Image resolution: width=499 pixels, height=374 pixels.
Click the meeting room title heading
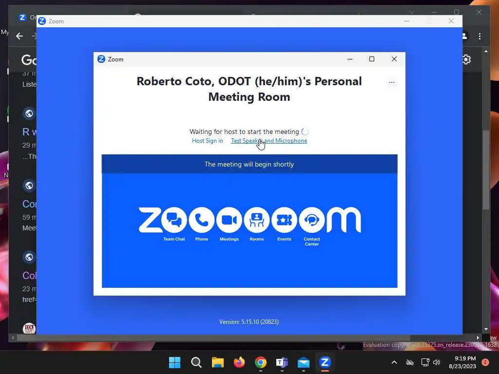click(x=249, y=89)
